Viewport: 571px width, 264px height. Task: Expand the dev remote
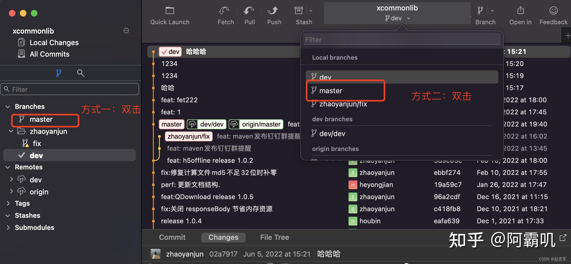point(11,179)
